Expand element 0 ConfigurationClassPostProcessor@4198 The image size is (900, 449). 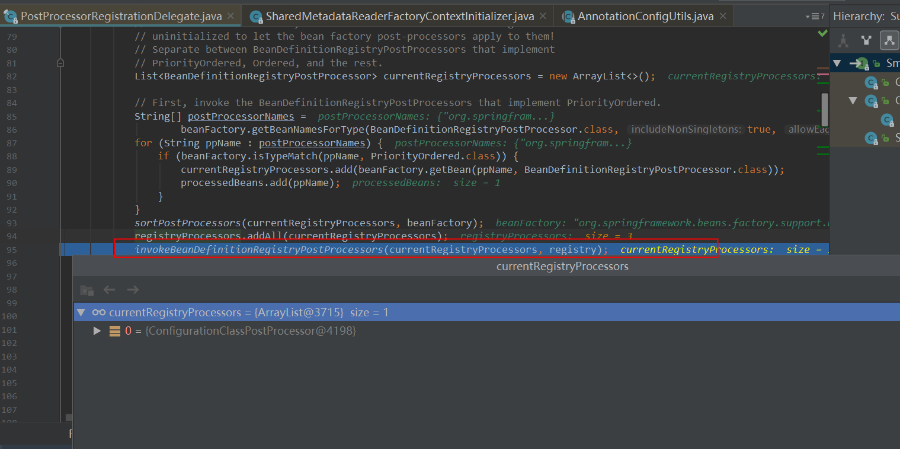pyautogui.click(x=97, y=331)
